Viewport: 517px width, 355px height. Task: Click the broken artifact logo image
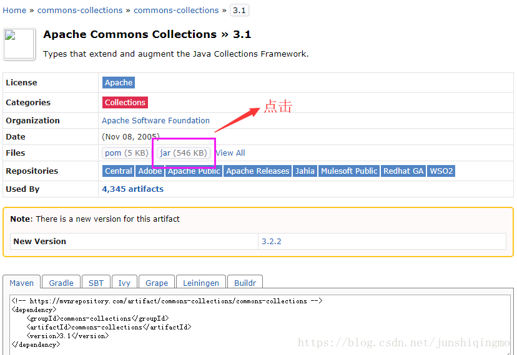pos(19,44)
